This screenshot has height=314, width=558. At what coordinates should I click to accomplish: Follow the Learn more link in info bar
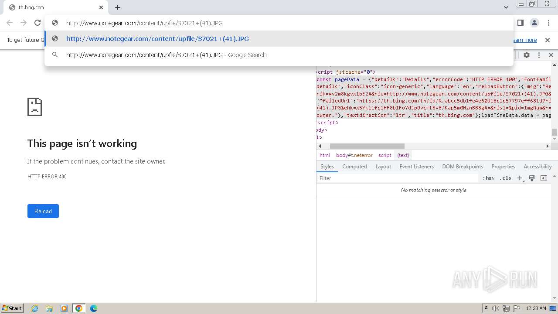tap(524, 40)
